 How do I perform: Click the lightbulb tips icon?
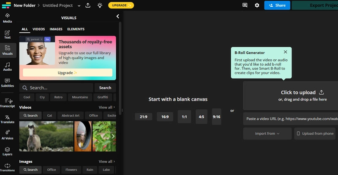click(x=100, y=5)
